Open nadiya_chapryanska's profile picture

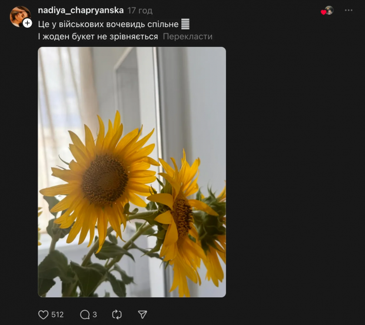pos(19,16)
